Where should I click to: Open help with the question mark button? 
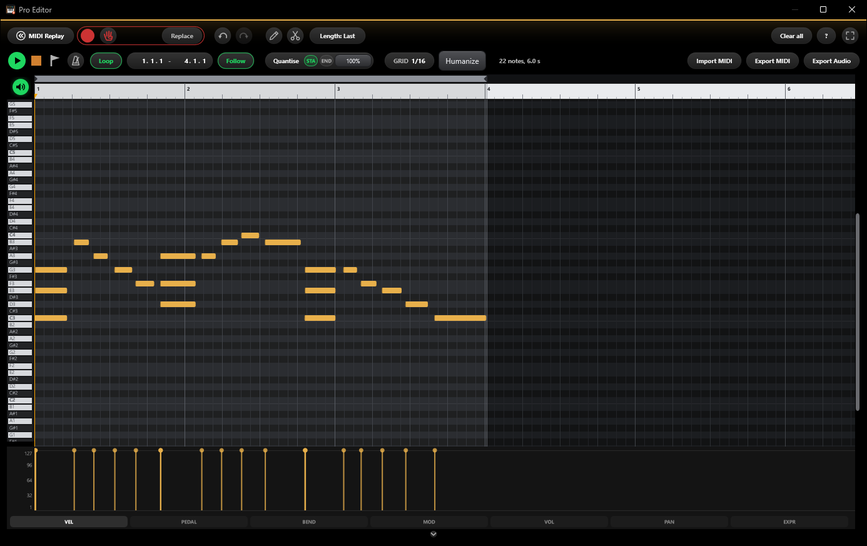[x=826, y=36]
